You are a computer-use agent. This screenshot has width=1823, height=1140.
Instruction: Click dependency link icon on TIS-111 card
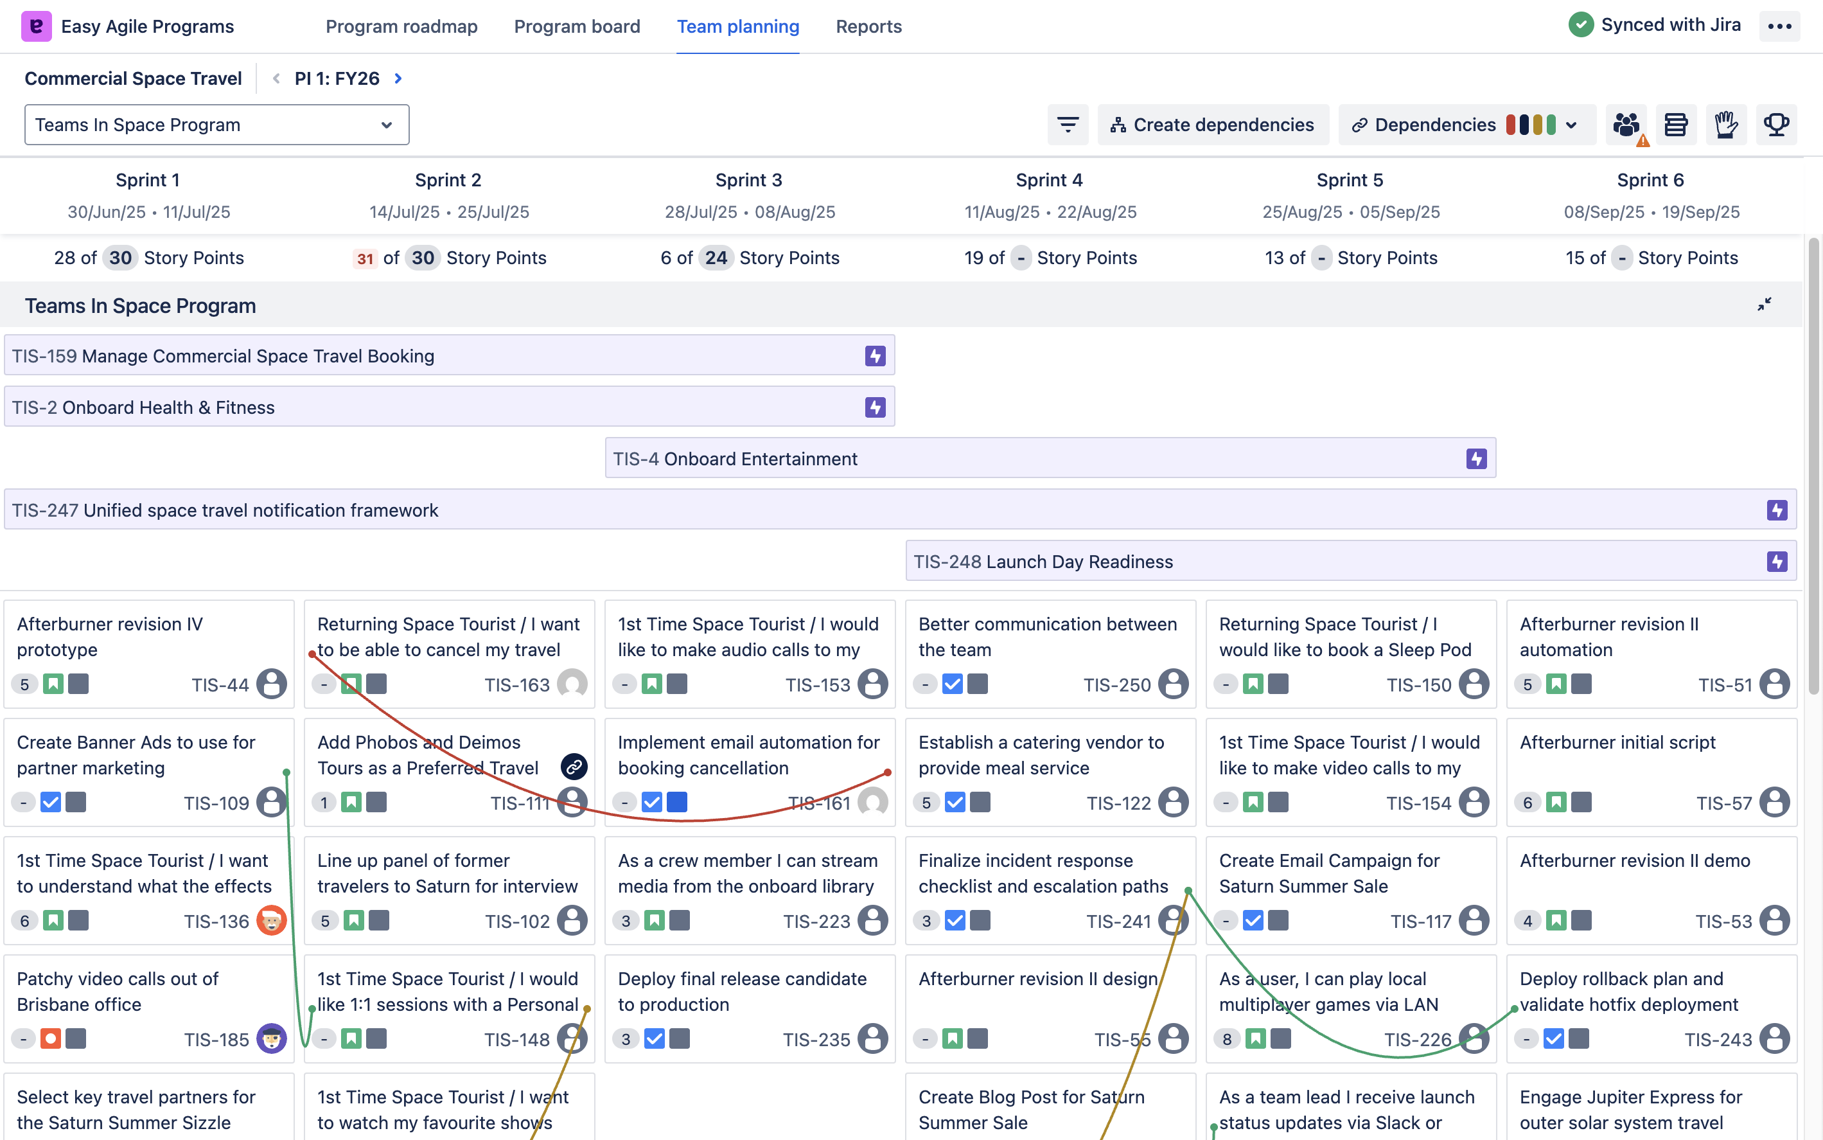click(574, 767)
